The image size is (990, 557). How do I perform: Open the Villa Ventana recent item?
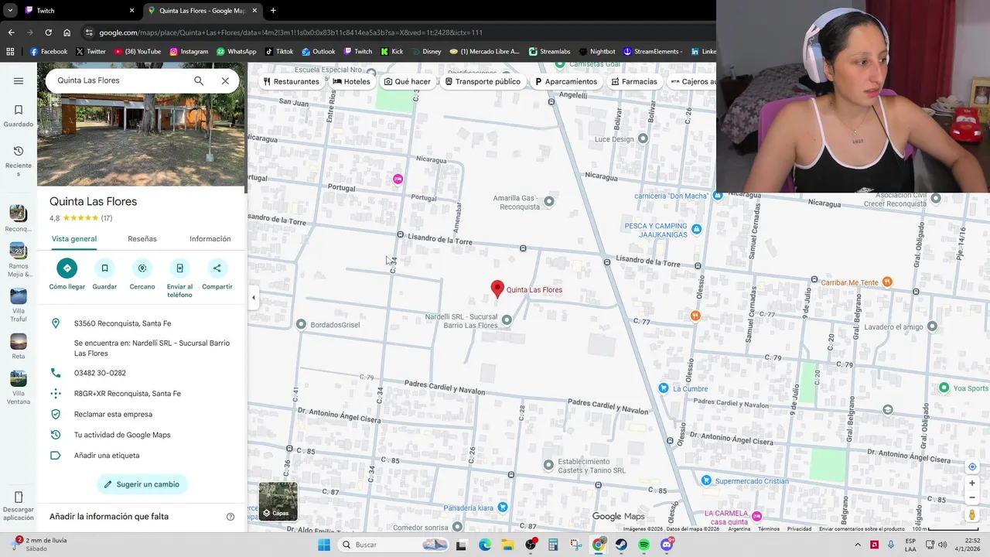[19, 388]
